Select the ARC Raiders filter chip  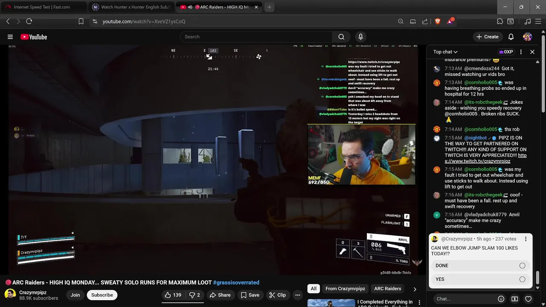(388, 289)
